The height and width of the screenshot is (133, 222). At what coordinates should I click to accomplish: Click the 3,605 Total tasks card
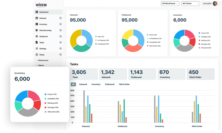coord(84,74)
